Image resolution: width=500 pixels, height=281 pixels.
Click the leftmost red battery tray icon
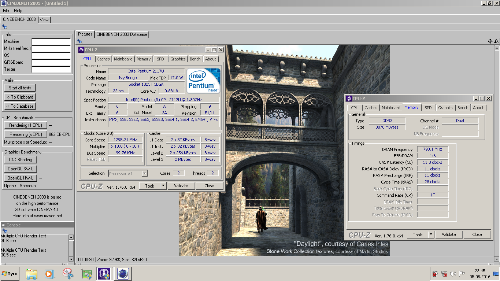click(435, 274)
